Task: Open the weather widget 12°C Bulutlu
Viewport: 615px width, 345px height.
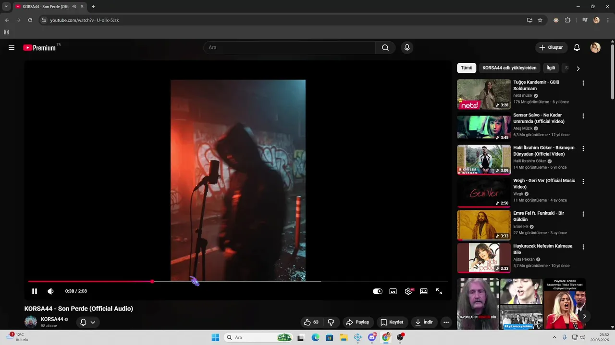Action: 19,337
